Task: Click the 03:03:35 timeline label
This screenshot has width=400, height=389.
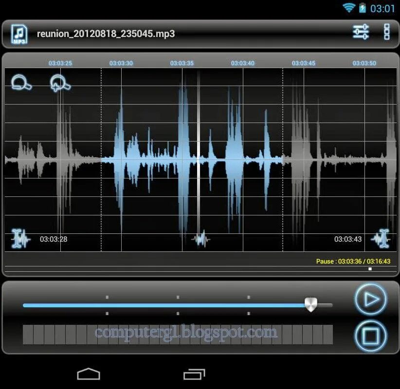Action: (182, 63)
